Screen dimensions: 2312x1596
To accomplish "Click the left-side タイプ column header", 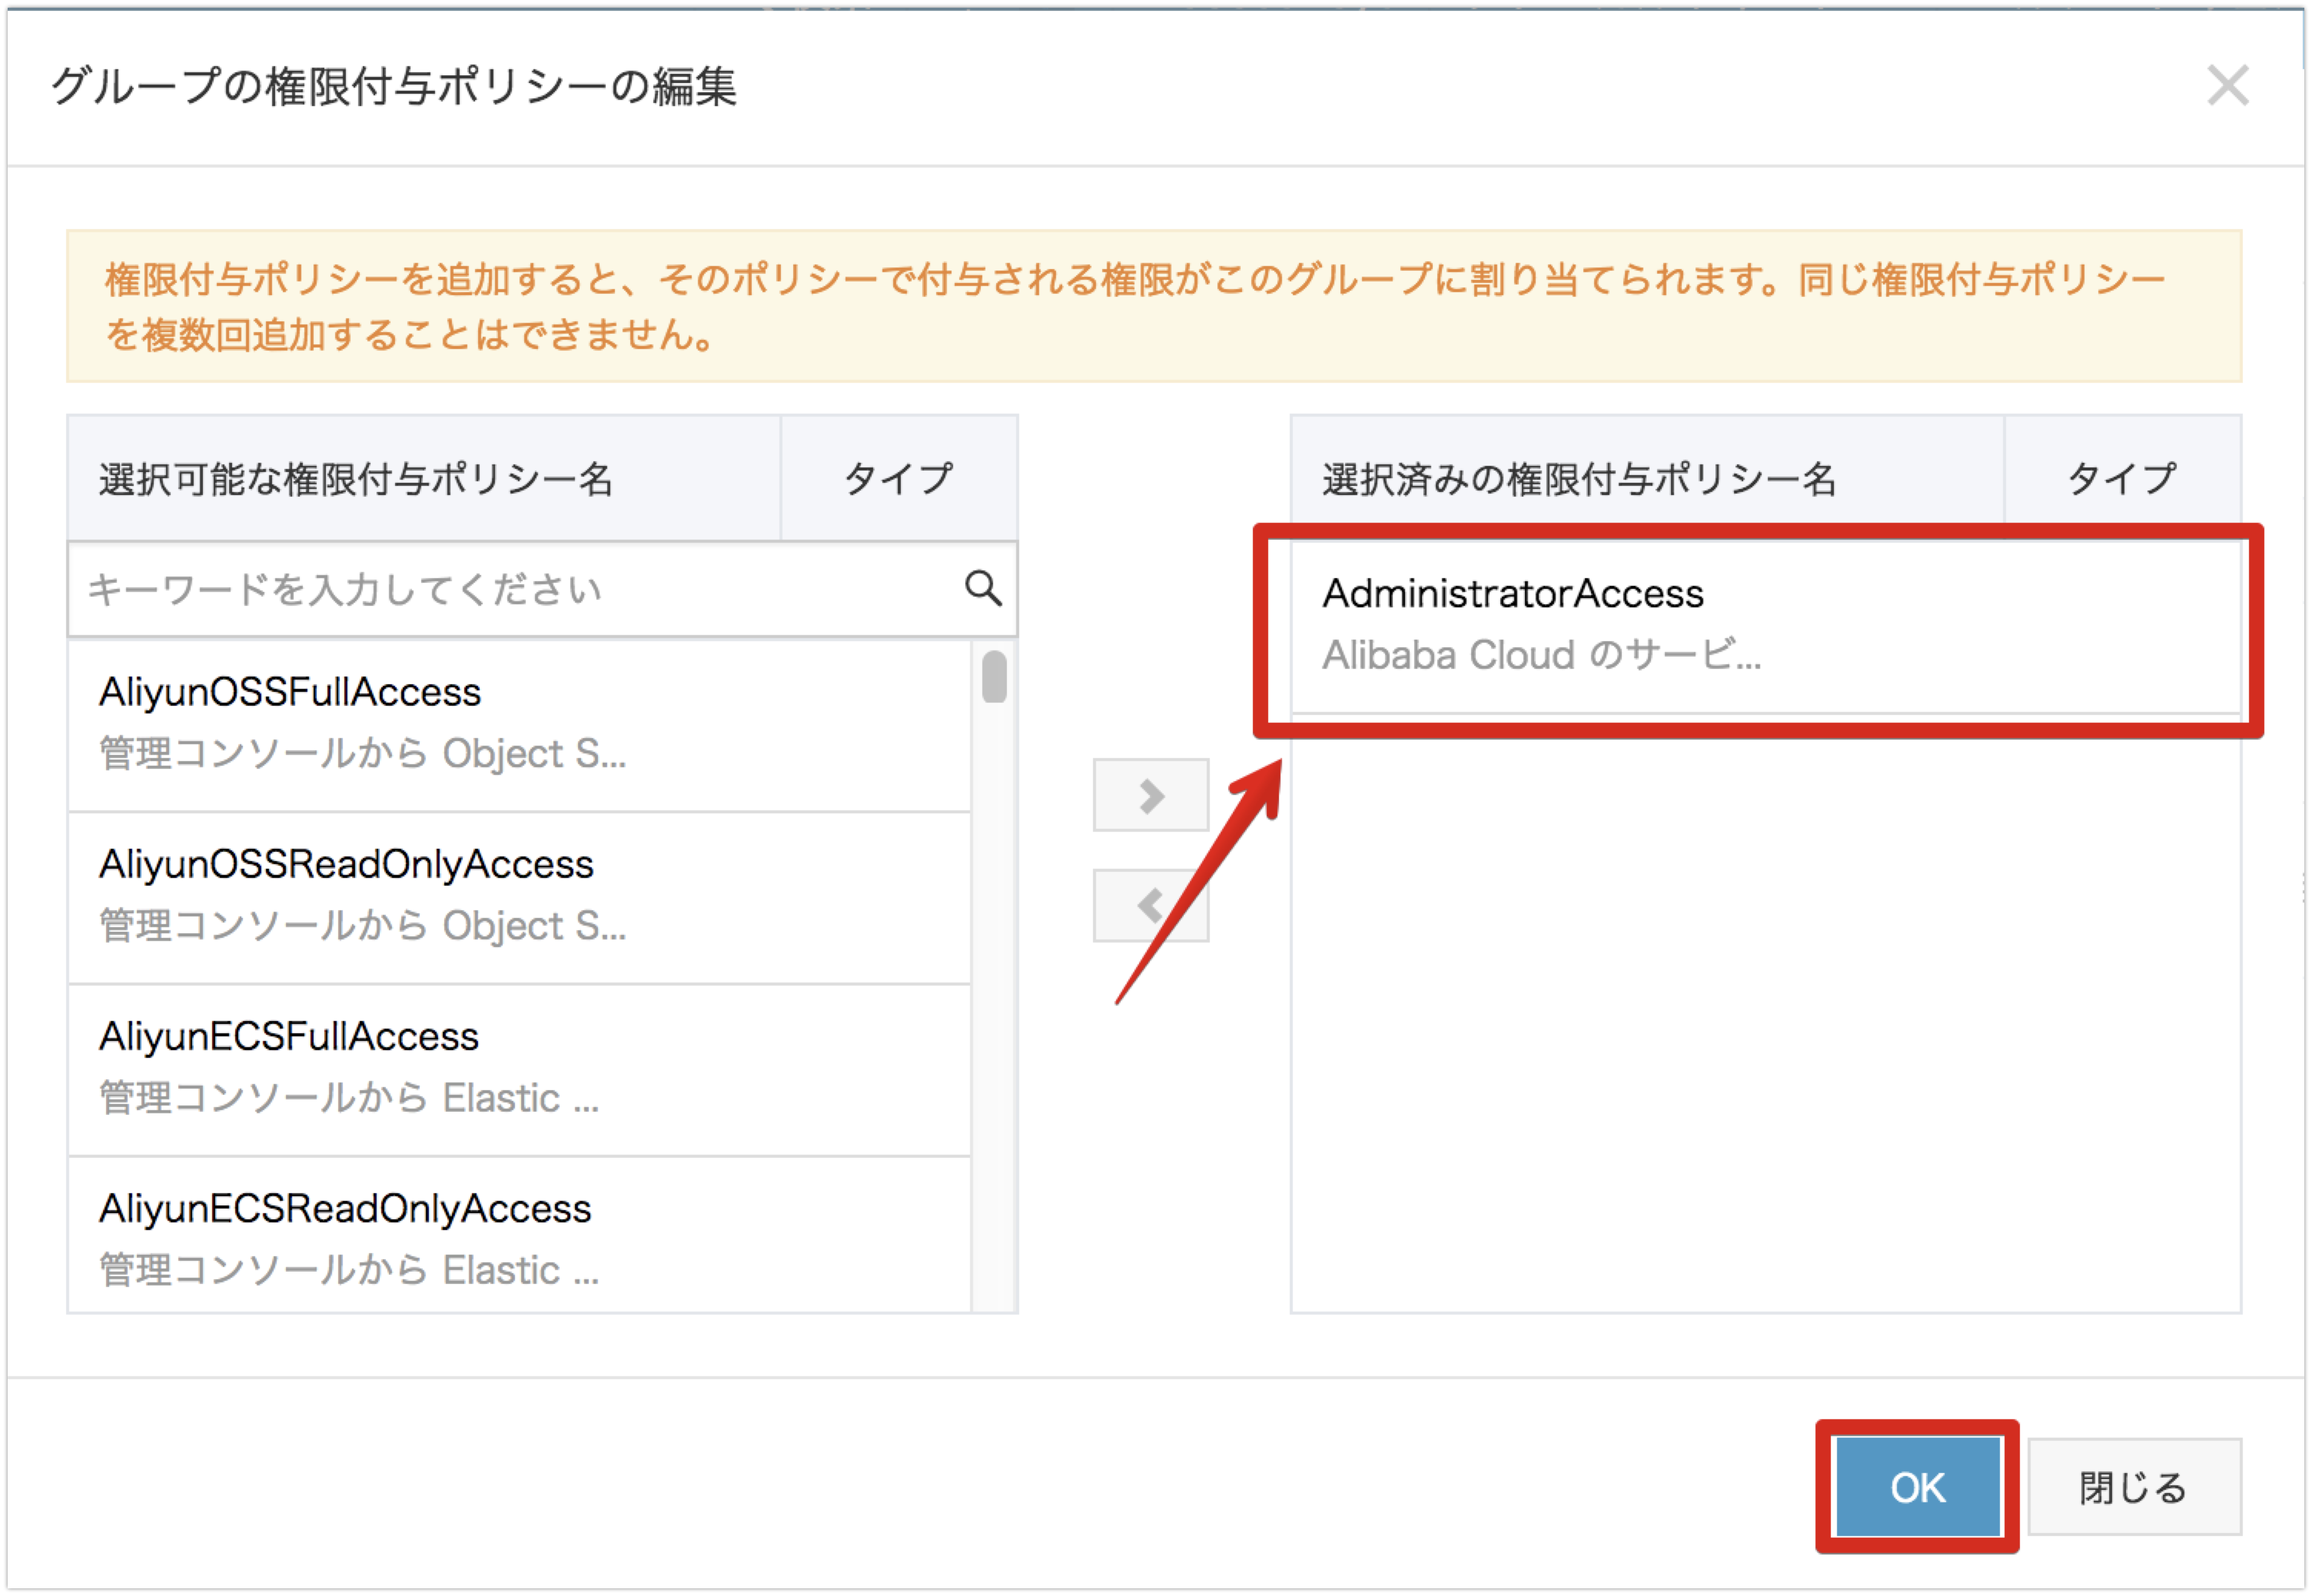I will 898,478.
